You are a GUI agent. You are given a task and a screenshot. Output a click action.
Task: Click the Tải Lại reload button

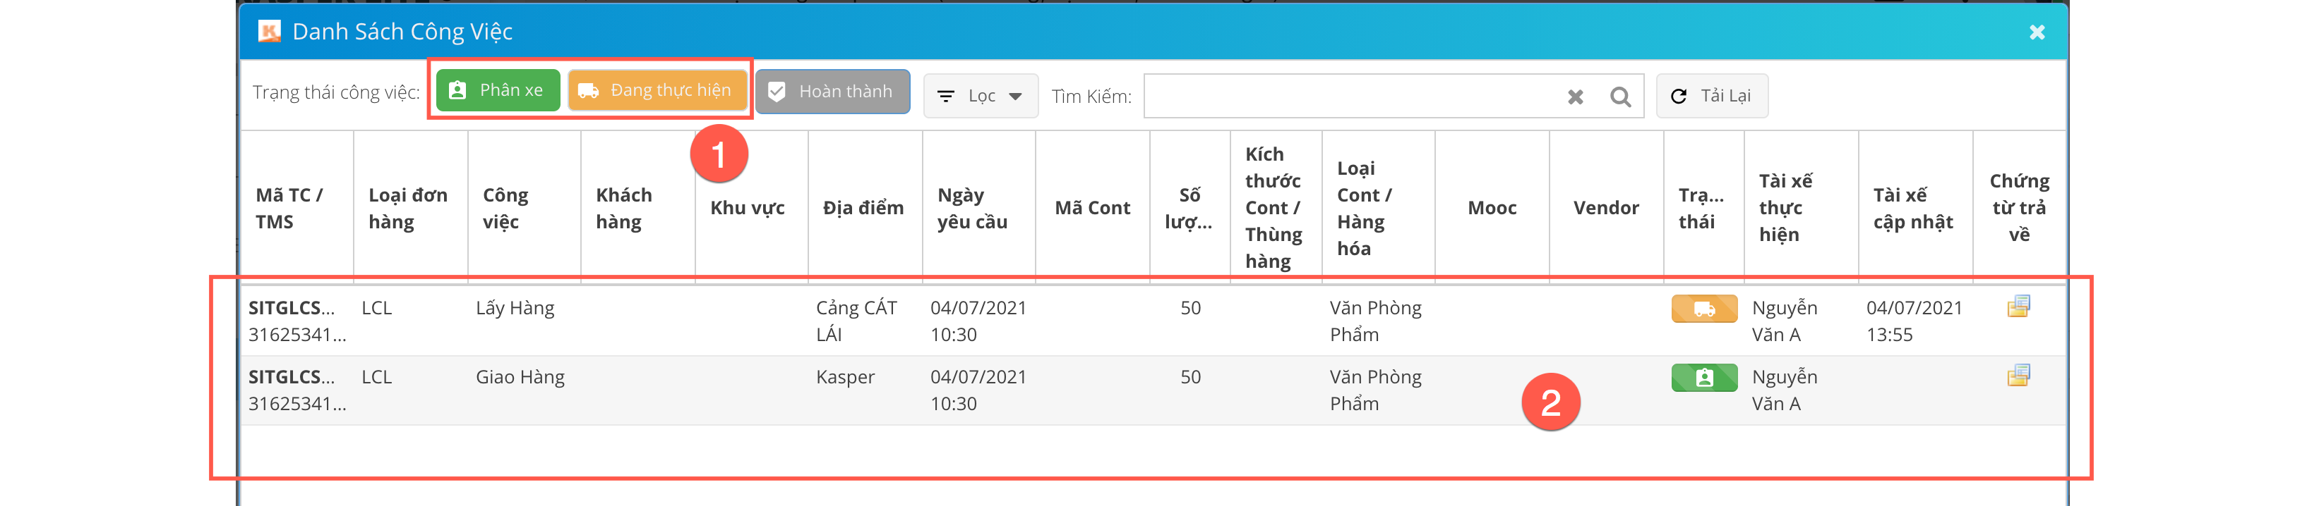click(1710, 96)
